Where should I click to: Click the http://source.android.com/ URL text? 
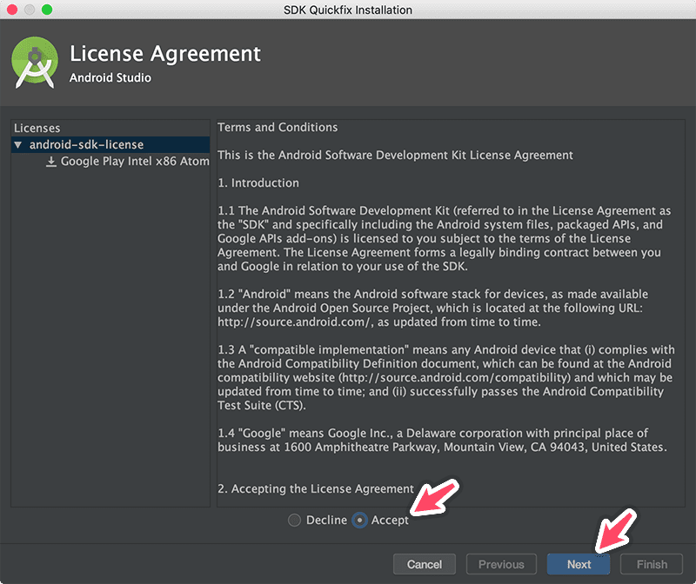293,322
